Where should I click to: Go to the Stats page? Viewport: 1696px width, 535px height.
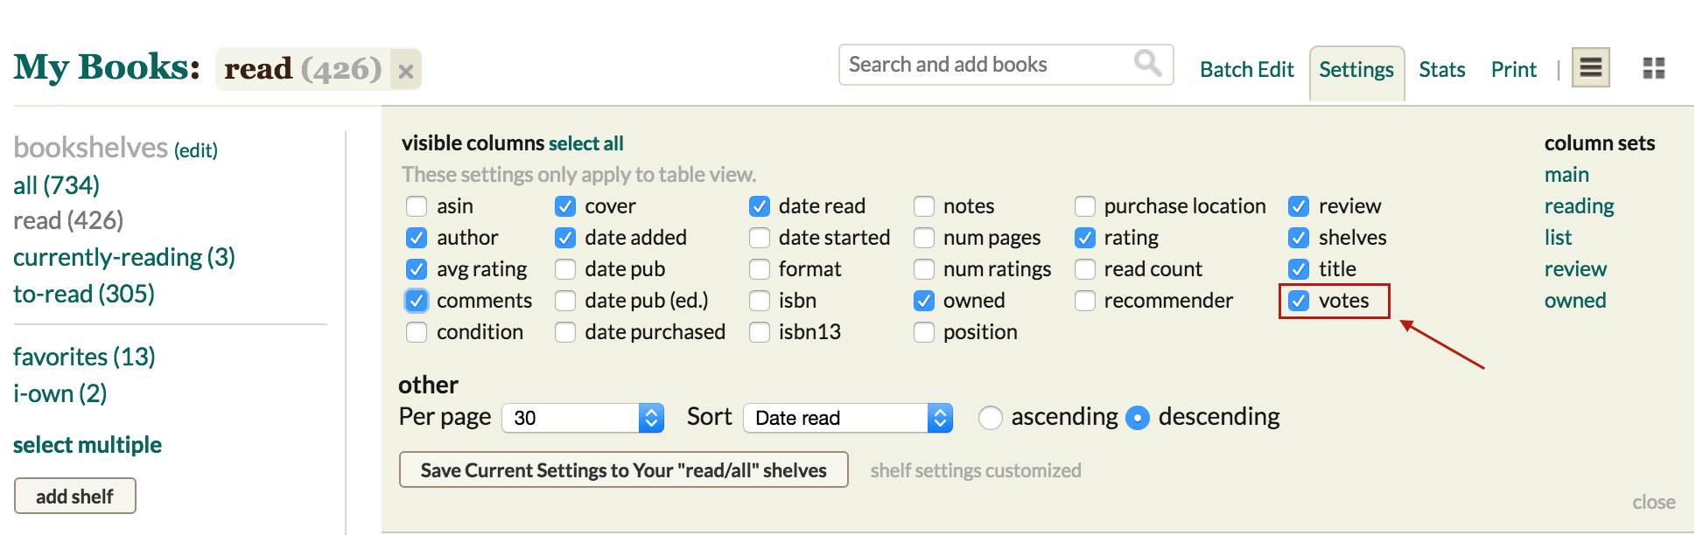[x=1441, y=70]
